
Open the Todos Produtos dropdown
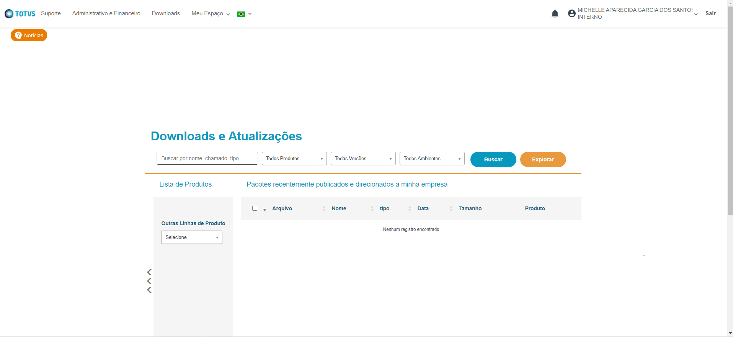click(x=294, y=159)
